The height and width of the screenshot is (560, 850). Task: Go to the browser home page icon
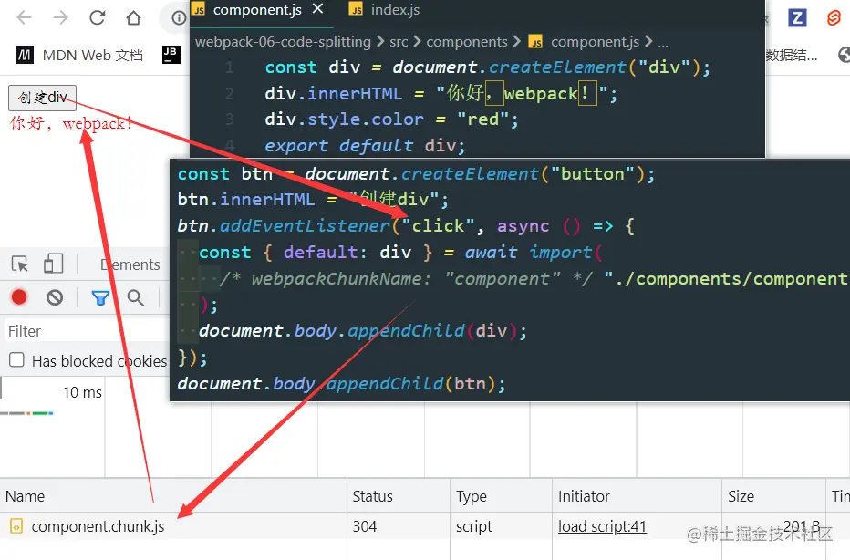pyautogui.click(x=133, y=18)
